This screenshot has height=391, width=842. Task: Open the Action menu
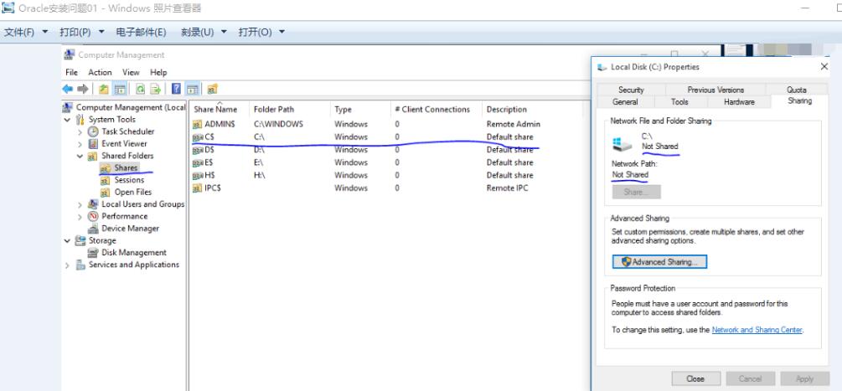pyautogui.click(x=100, y=72)
